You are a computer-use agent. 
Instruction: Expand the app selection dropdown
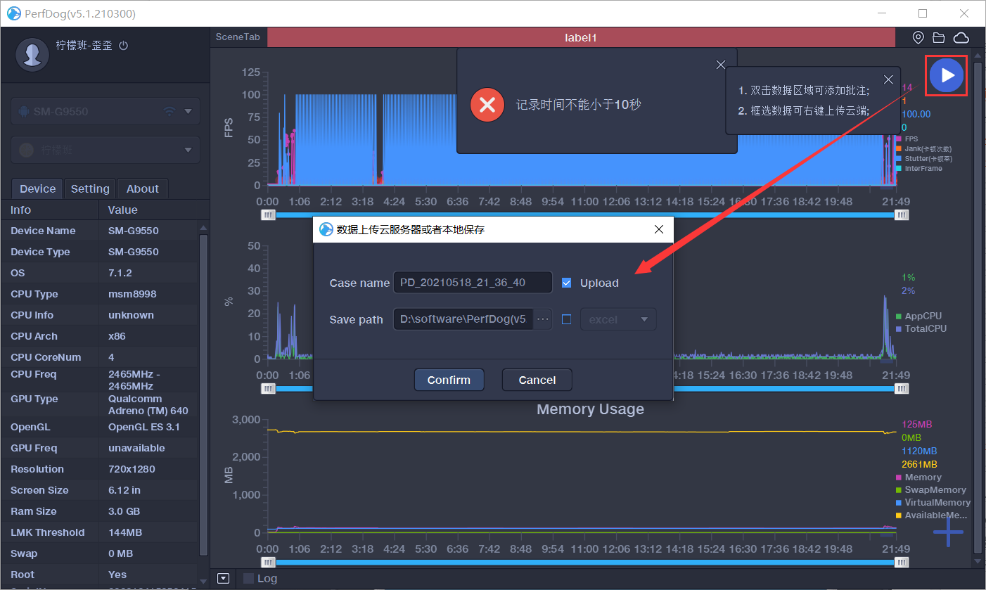pos(188,150)
